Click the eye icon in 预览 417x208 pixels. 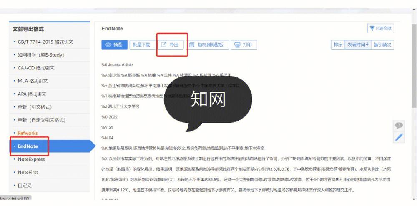pos(108,45)
